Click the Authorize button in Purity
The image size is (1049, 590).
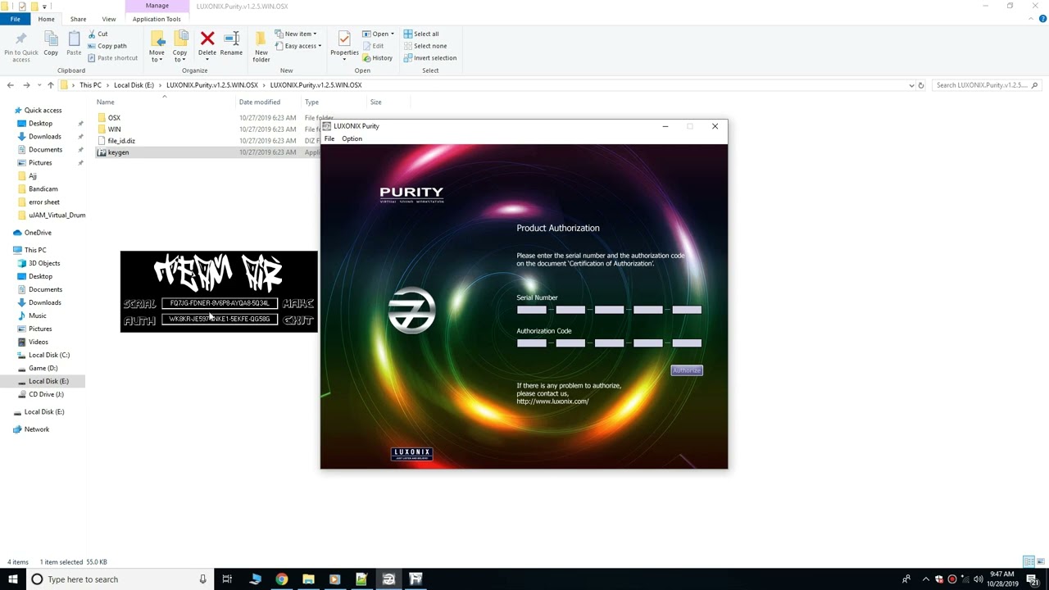687,370
